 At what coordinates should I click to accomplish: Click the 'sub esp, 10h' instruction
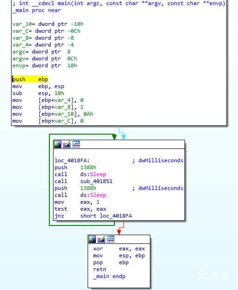click(38, 93)
